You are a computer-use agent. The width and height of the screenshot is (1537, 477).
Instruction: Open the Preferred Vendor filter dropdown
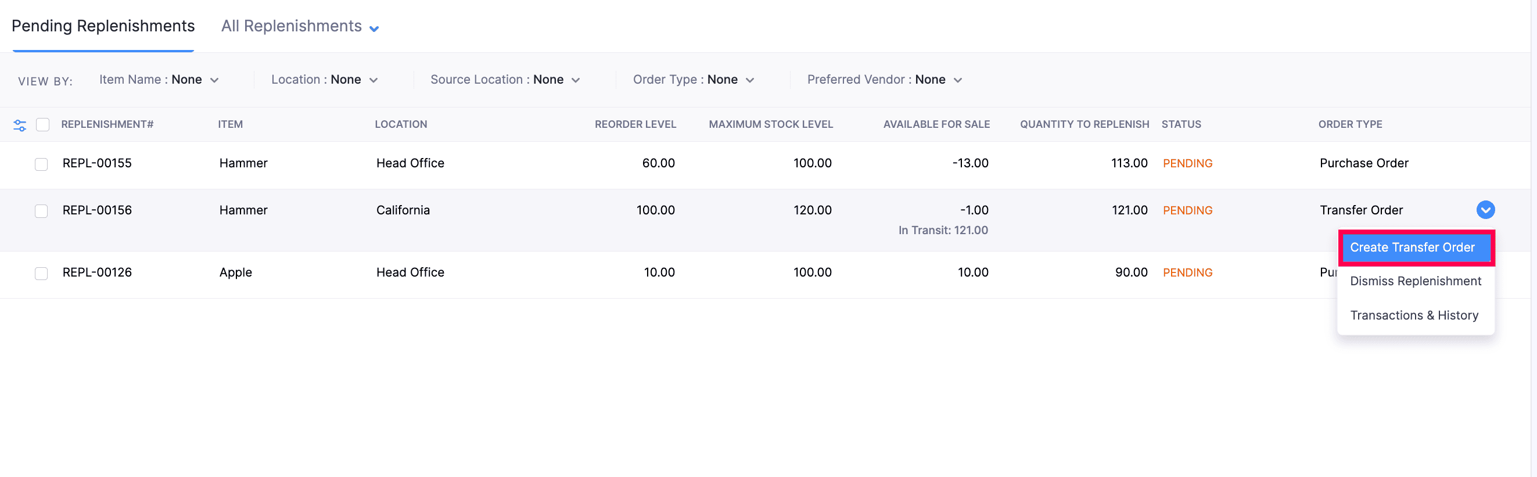click(884, 80)
